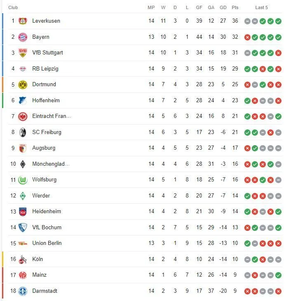Click the Wolfsburg green W logo
The width and height of the screenshot is (286, 301).
click(23, 180)
